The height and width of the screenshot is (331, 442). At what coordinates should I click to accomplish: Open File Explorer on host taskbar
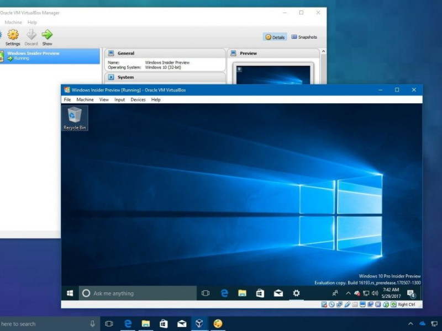pyautogui.click(x=145, y=324)
